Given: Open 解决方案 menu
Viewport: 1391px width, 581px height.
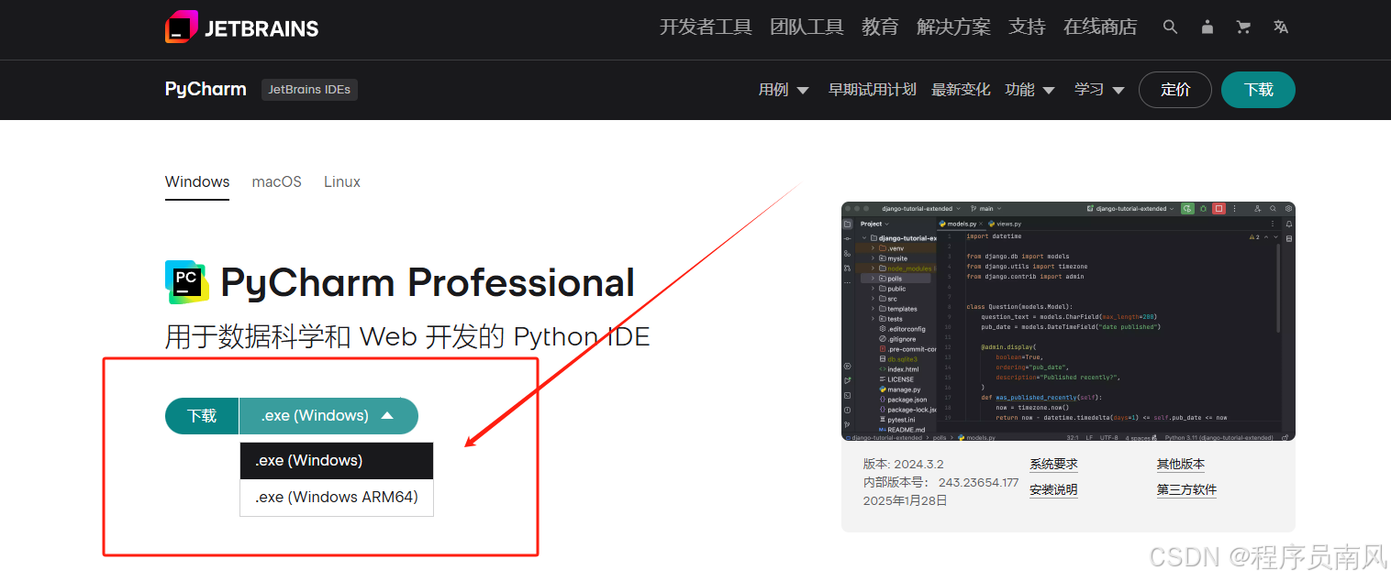Looking at the screenshot, I should 953,27.
